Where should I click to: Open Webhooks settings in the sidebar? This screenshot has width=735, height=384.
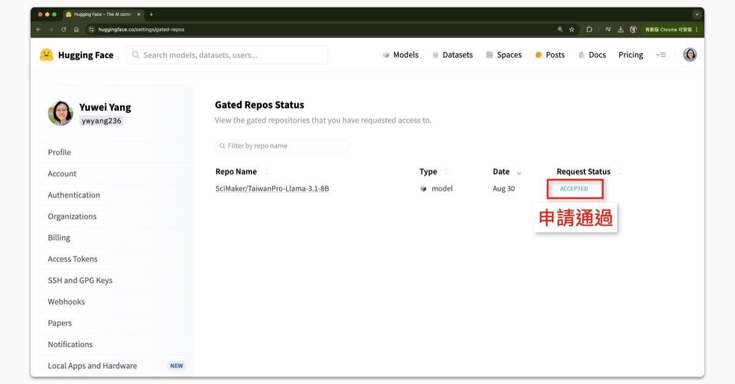point(116,302)
